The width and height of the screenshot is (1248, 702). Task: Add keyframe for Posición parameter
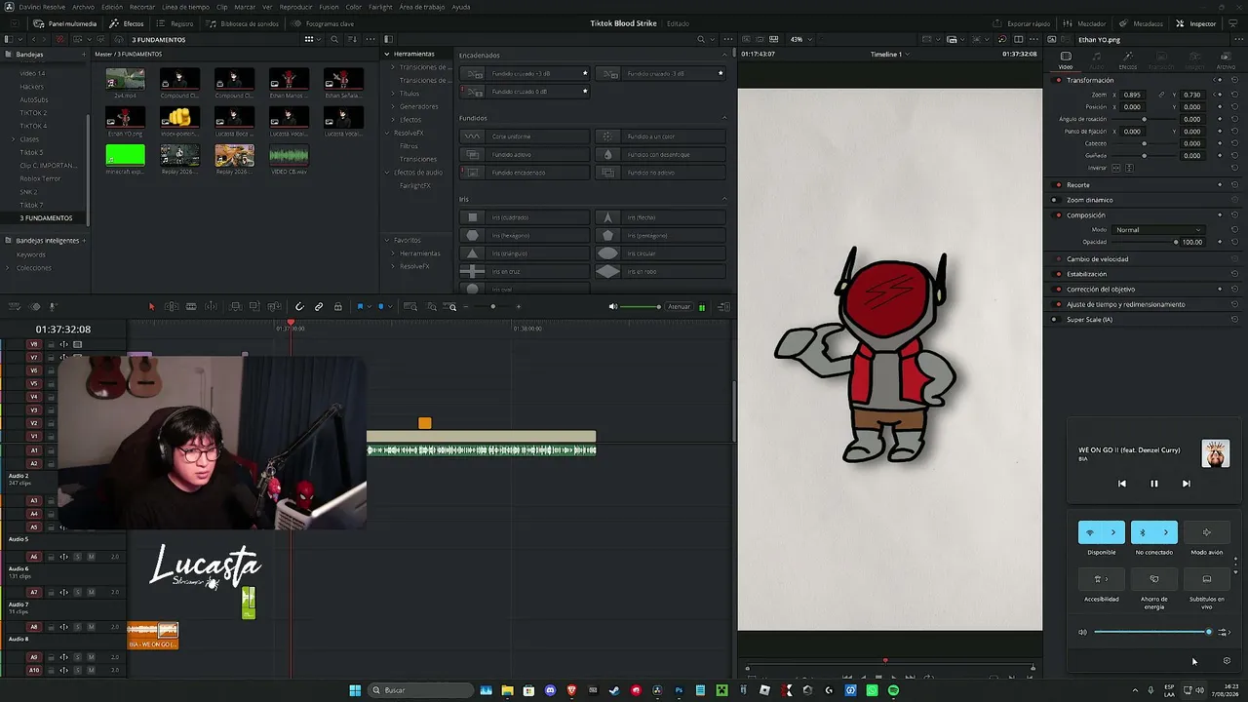click(x=1220, y=106)
